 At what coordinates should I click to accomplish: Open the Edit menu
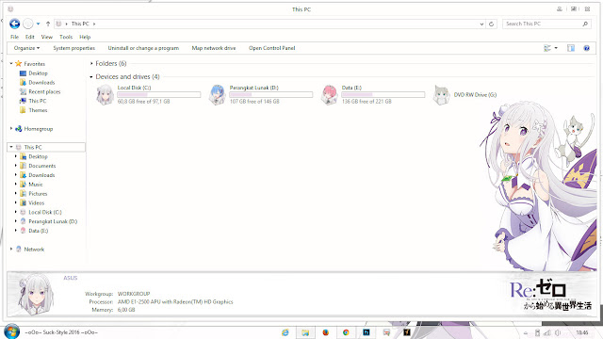[29, 37]
